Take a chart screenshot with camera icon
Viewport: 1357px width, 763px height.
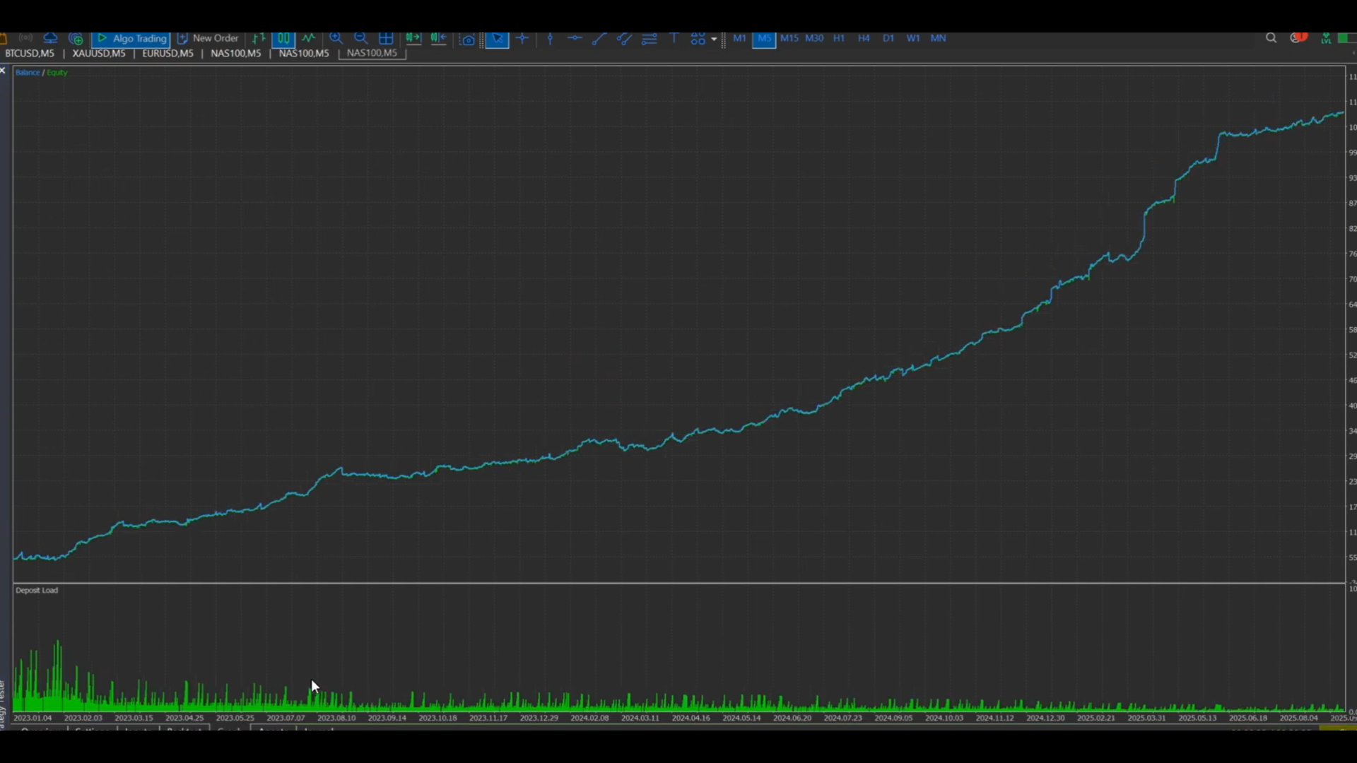[x=467, y=39]
